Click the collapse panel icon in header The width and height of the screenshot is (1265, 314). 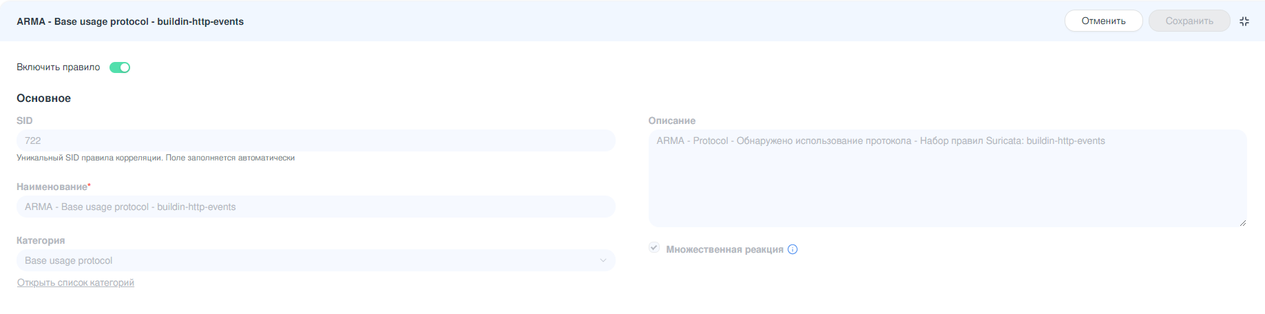1244,21
